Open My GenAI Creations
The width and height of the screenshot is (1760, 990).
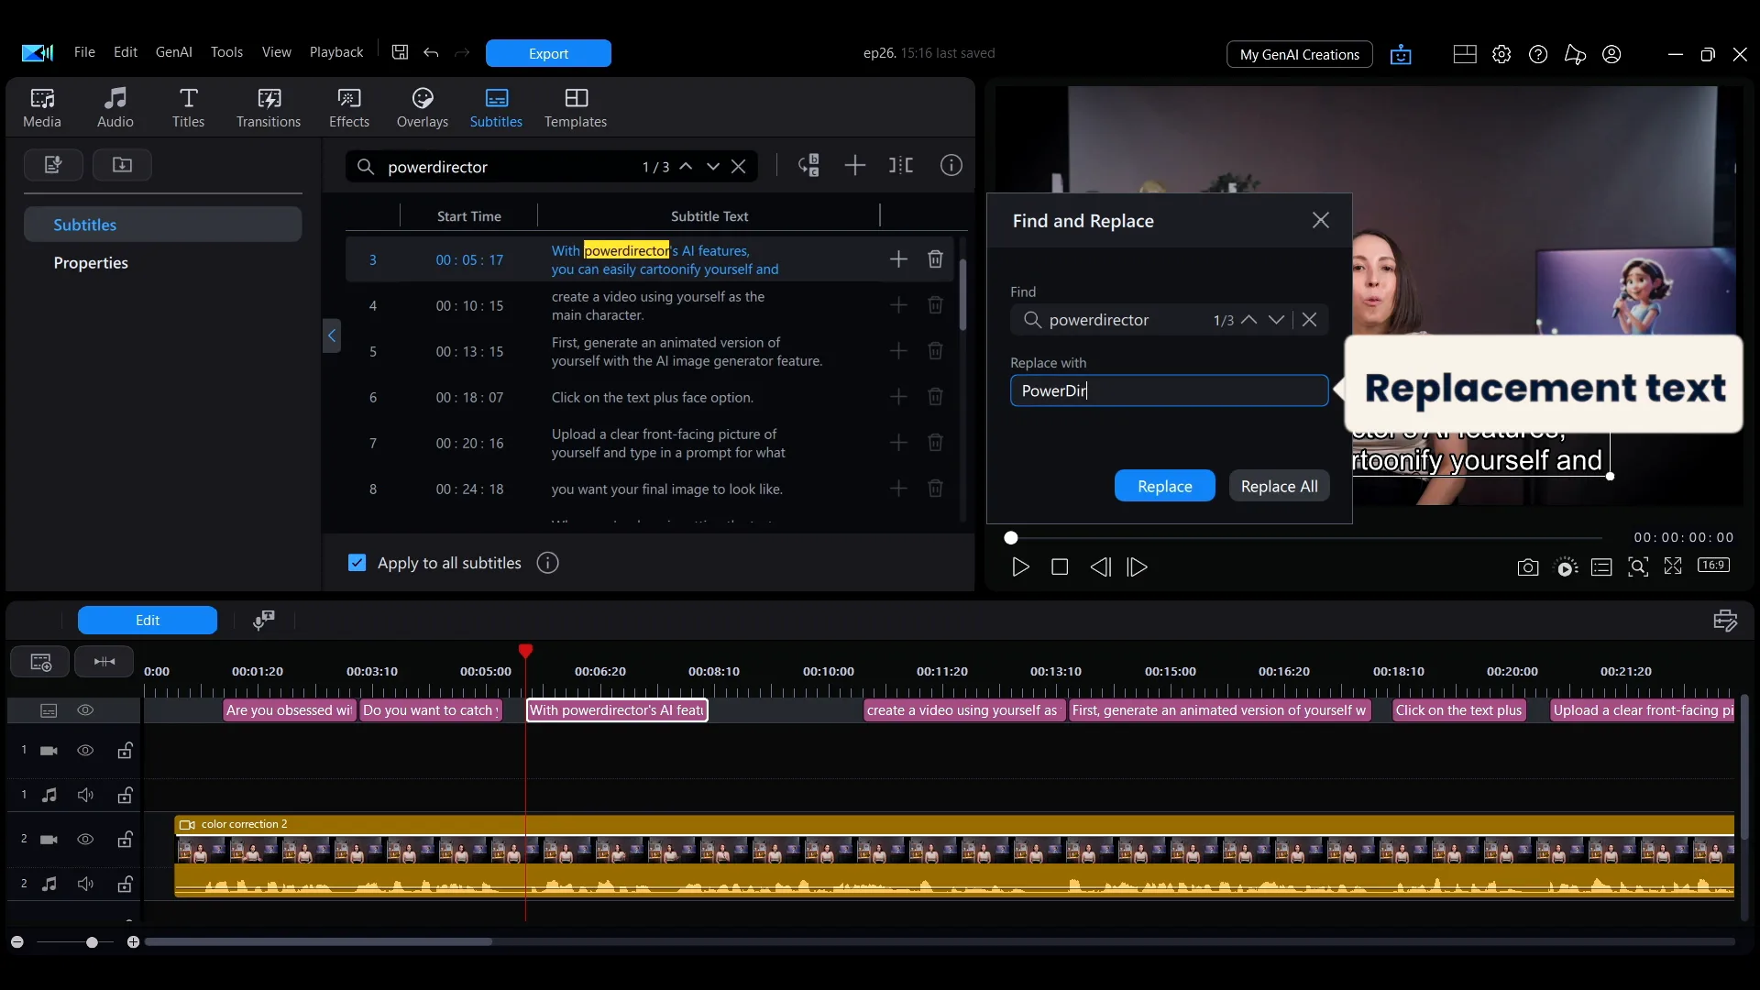pos(1300,55)
